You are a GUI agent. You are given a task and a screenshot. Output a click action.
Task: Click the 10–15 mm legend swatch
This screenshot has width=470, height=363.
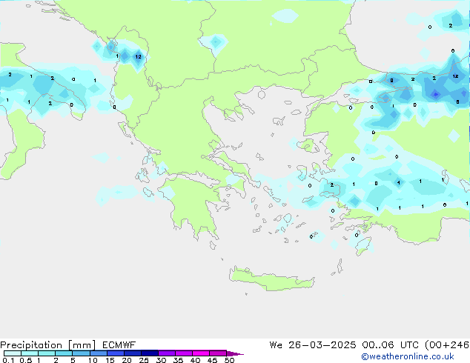tap(99, 353)
